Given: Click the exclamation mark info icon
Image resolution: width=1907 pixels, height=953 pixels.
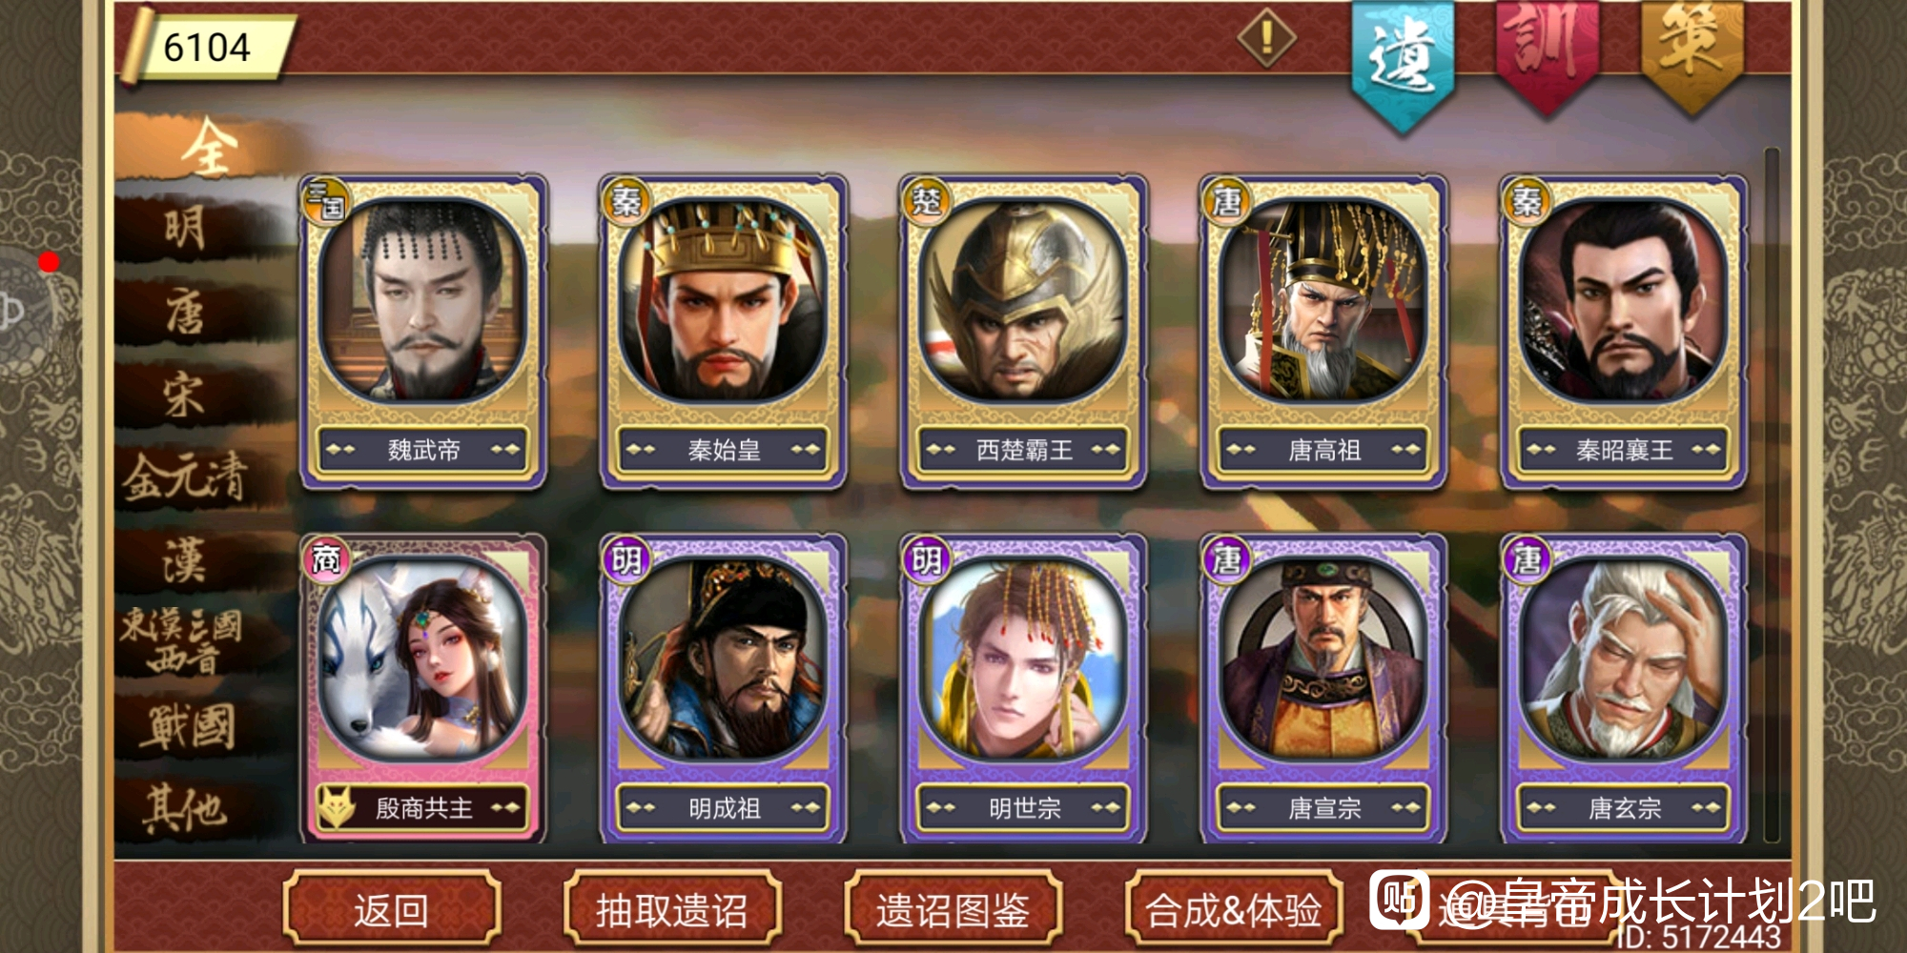Looking at the screenshot, I should pos(1266,39).
